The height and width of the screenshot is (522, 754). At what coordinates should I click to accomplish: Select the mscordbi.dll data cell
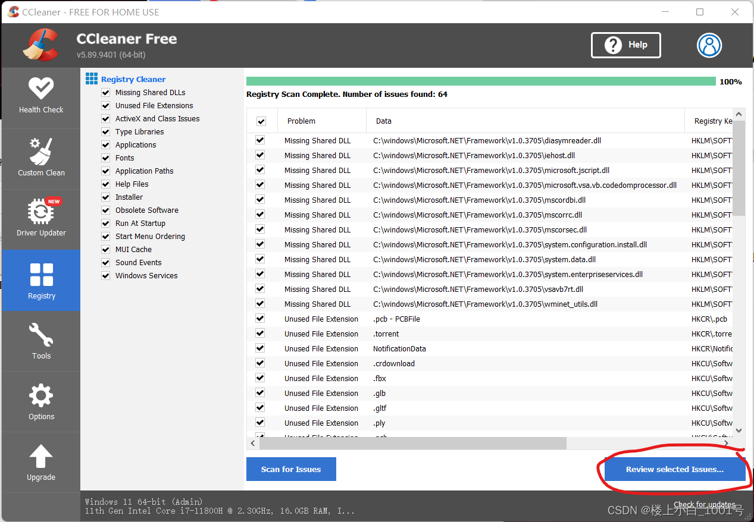[480, 200]
